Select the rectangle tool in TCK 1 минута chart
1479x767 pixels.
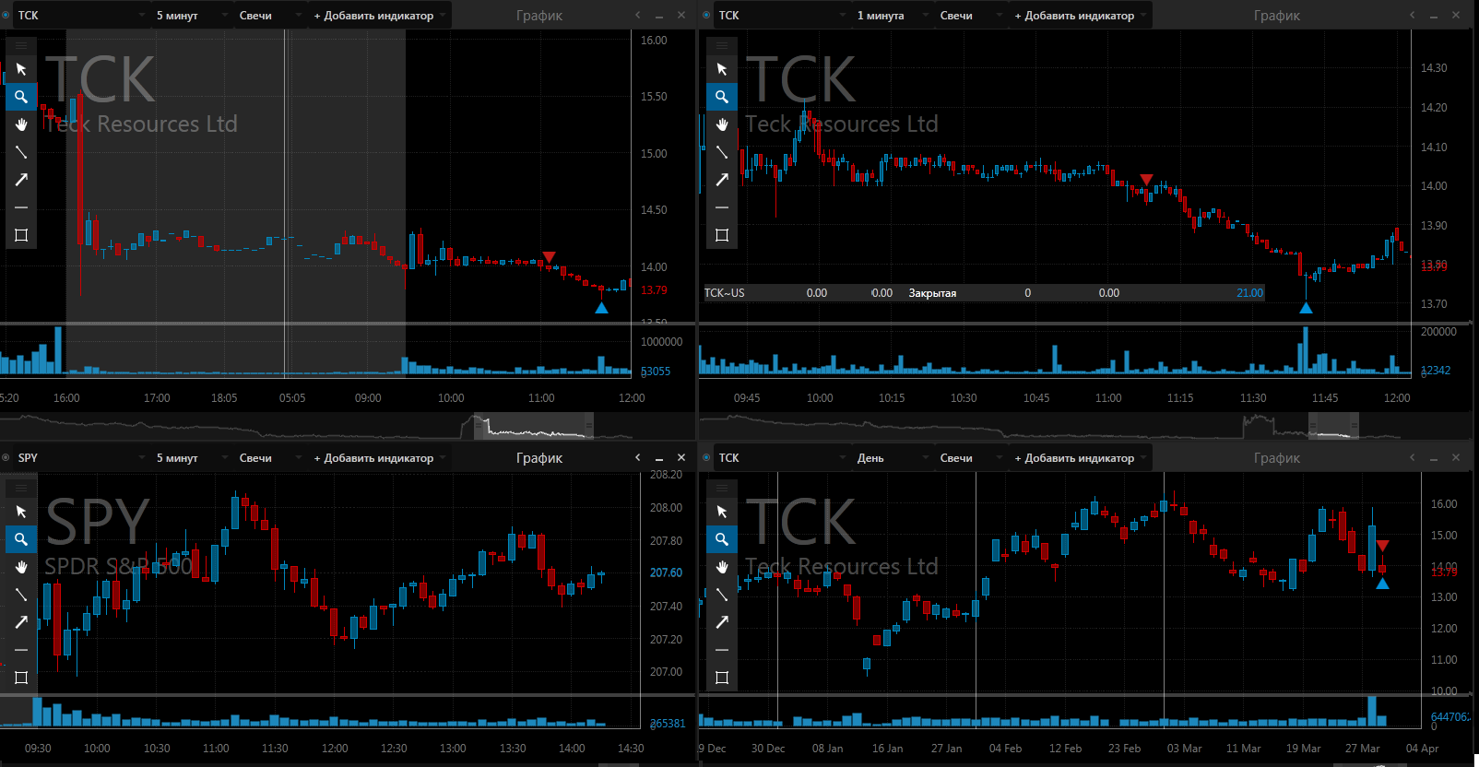[722, 235]
